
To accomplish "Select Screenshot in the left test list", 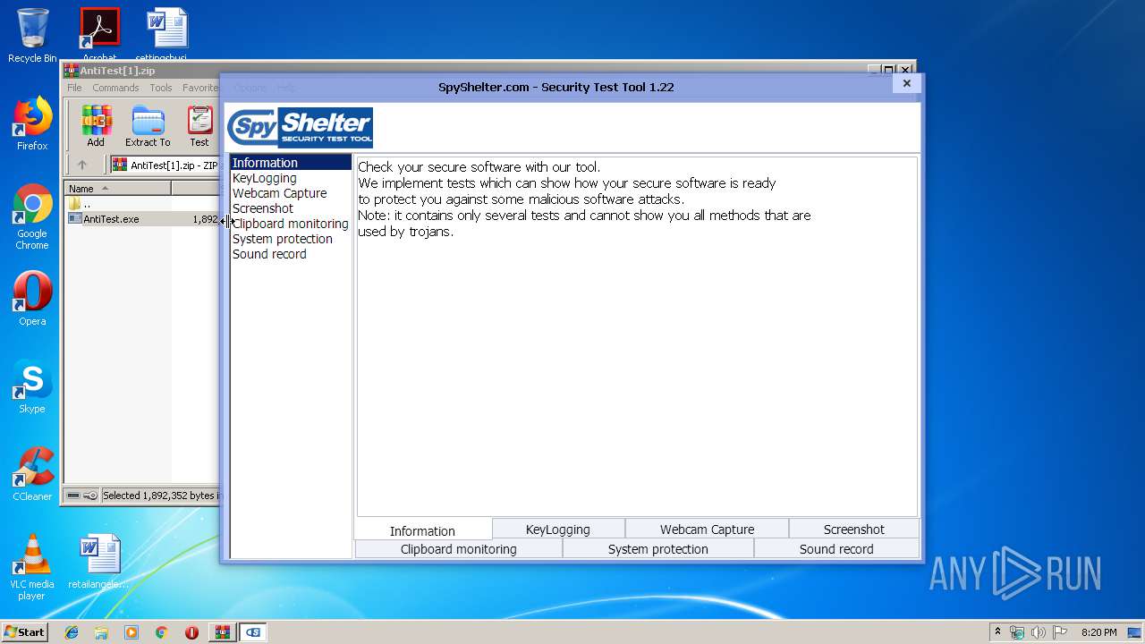I will coord(290,208).
